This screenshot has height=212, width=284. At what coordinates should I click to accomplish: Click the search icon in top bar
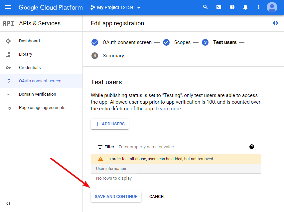point(205,7)
